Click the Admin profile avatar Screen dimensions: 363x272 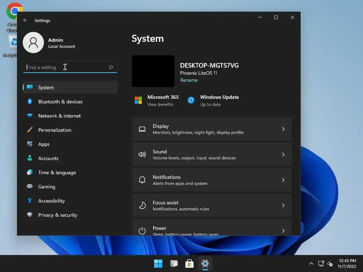click(x=33, y=42)
